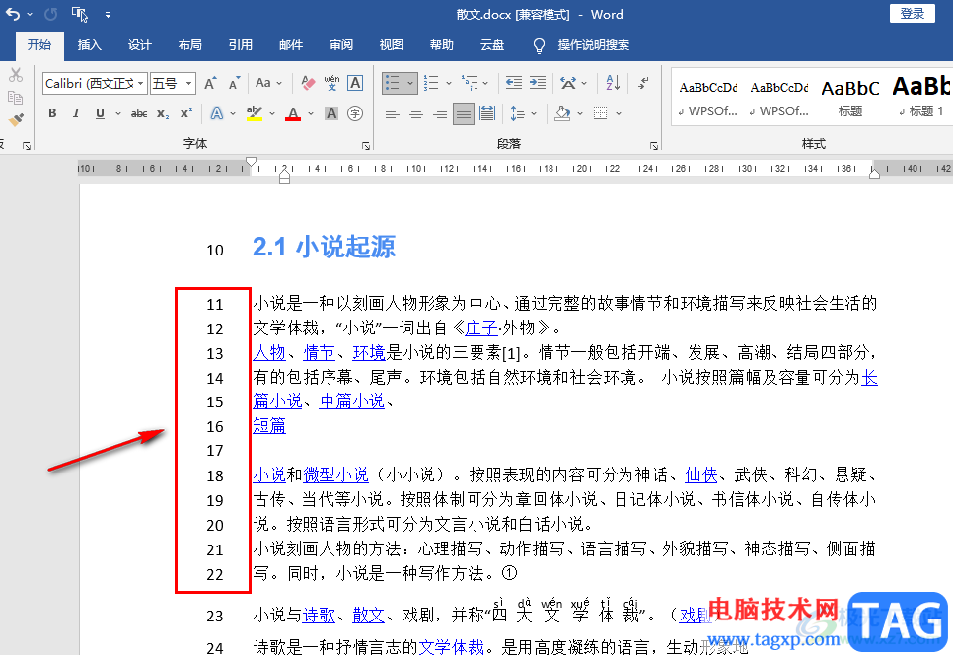Image resolution: width=953 pixels, height=655 pixels.
Task: Select the Format Painter brush
Action: point(16,119)
